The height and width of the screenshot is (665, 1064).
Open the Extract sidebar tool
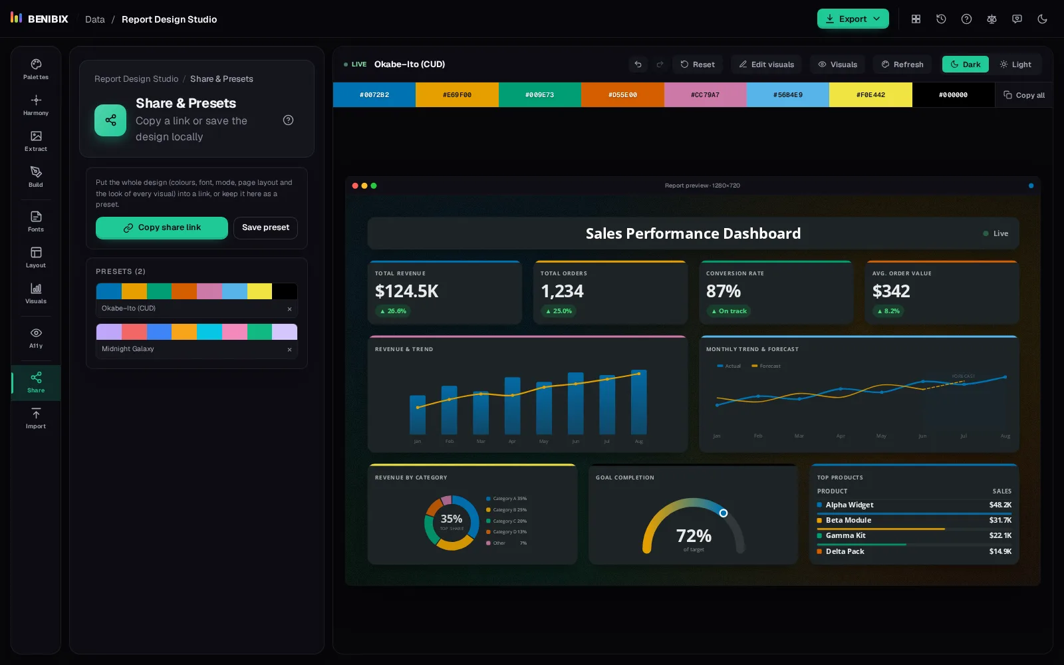click(x=36, y=141)
